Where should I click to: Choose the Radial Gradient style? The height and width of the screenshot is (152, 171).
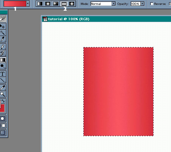[x=48, y=4]
